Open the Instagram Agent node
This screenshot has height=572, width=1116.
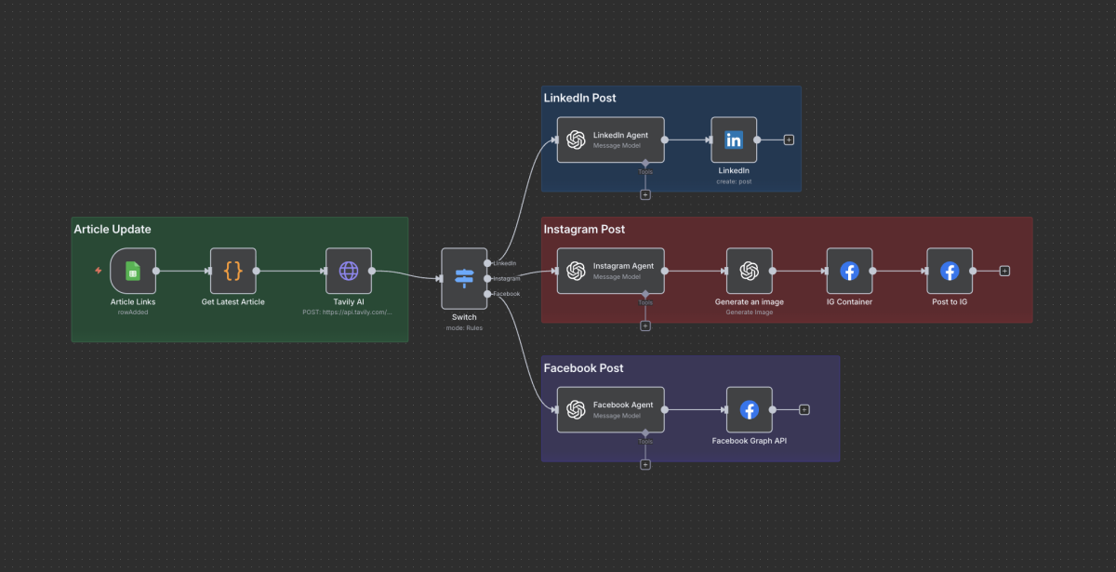[610, 271]
